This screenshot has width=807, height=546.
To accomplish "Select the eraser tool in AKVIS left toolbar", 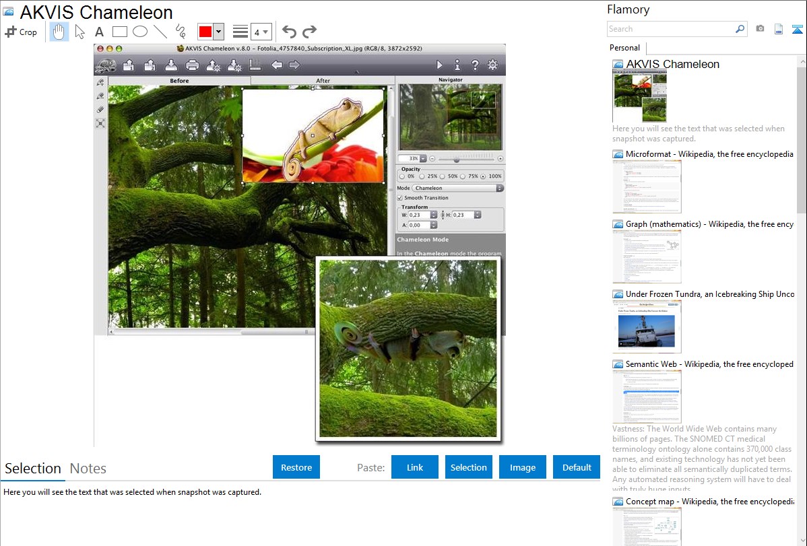I will (100, 110).
